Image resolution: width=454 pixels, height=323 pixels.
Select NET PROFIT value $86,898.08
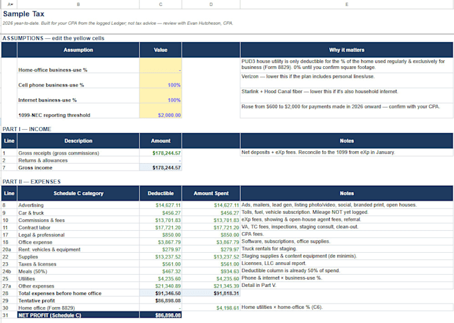pos(161,315)
